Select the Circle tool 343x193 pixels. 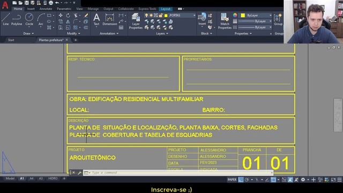[29, 19]
